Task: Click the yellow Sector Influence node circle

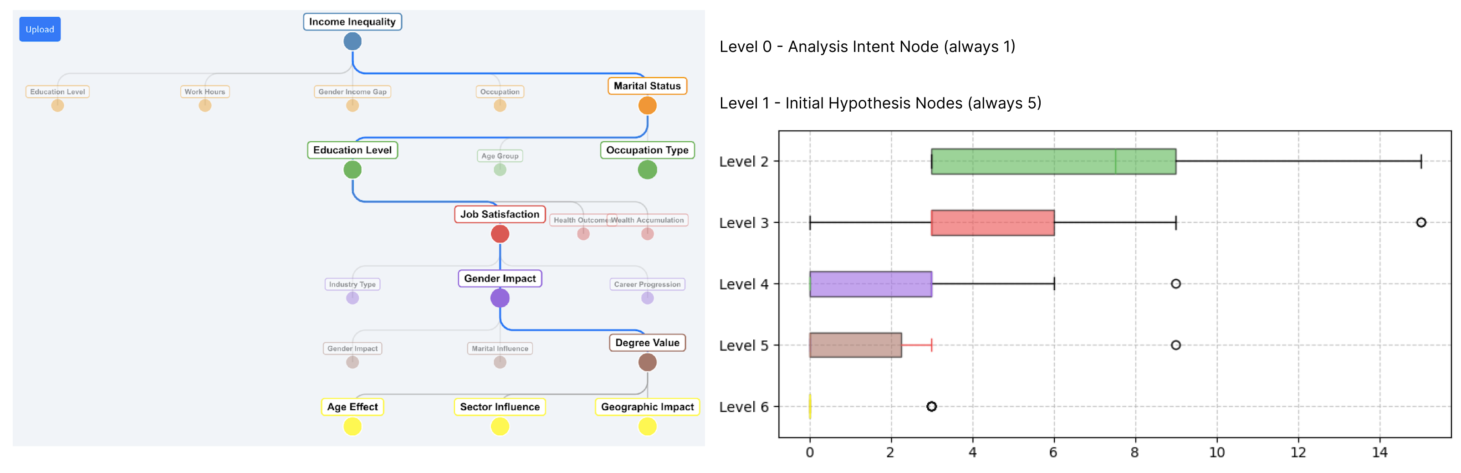Action: point(500,426)
